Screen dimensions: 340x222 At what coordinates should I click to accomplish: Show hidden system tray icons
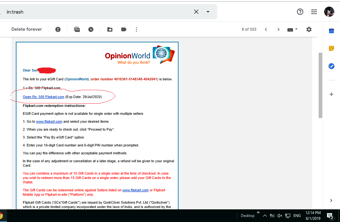265,215
